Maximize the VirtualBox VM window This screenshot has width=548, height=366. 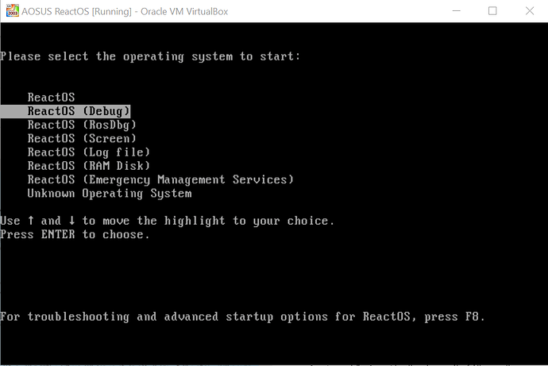(x=492, y=10)
